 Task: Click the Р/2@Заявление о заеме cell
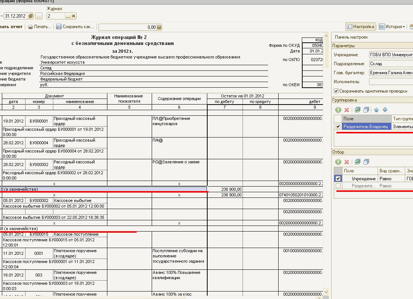coord(179,170)
